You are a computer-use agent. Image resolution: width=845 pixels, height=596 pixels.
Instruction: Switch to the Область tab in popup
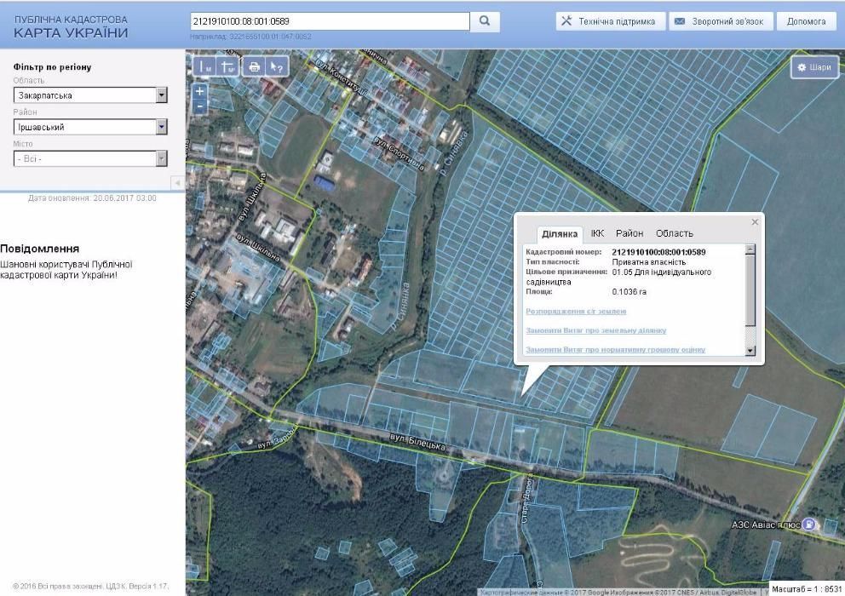(x=674, y=233)
